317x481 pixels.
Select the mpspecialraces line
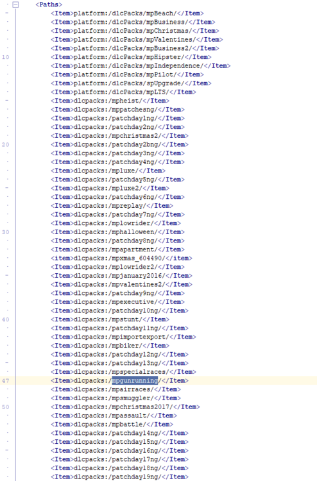coord(123,372)
